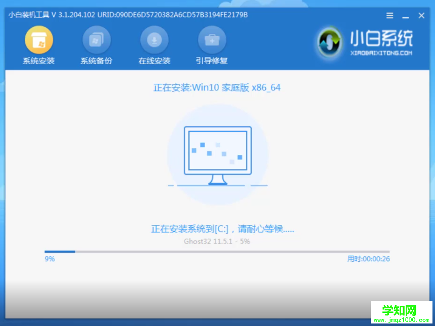Click the recycle-bin icon inside 系统安装
435x326 pixels.
(39, 39)
